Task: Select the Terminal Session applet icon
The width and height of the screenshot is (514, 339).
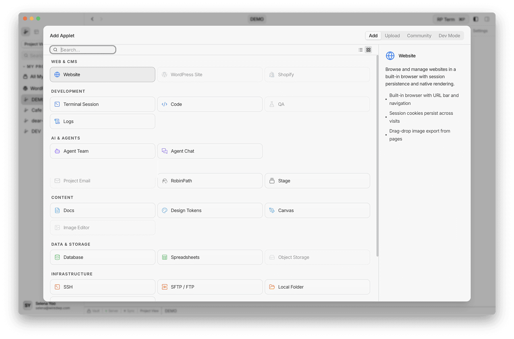Action: (x=57, y=104)
